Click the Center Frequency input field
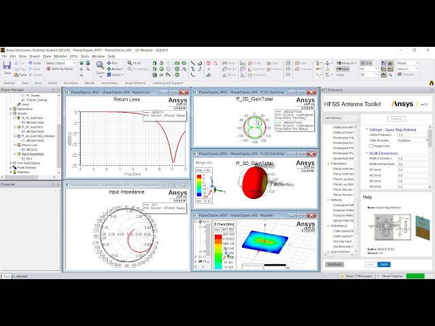The height and width of the screenshot is (326, 435). tap(413, 134)
